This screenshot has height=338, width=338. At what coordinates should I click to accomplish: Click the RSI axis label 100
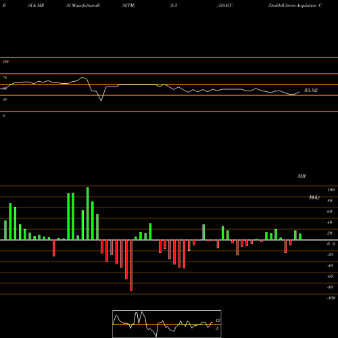(x=5, y=62)
